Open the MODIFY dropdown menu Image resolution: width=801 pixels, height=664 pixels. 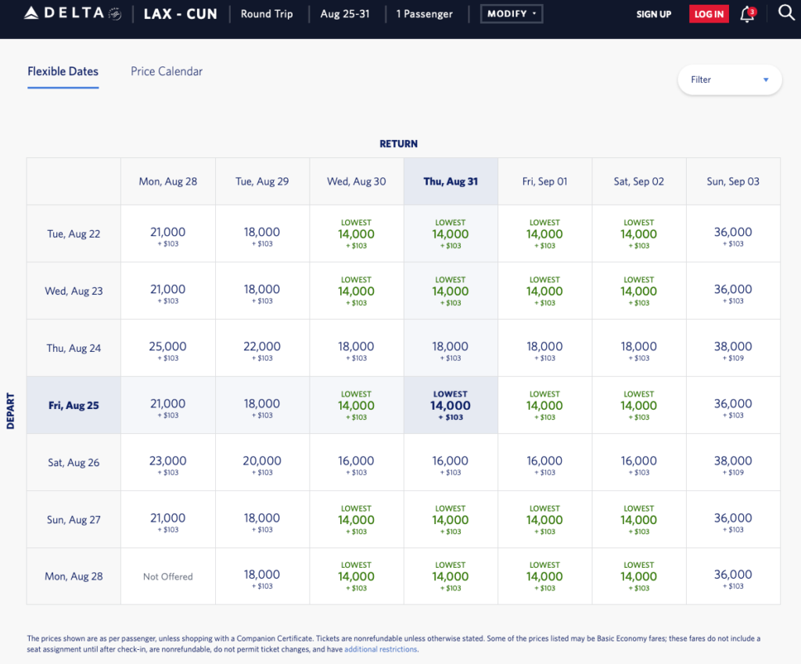click(511, 14)
